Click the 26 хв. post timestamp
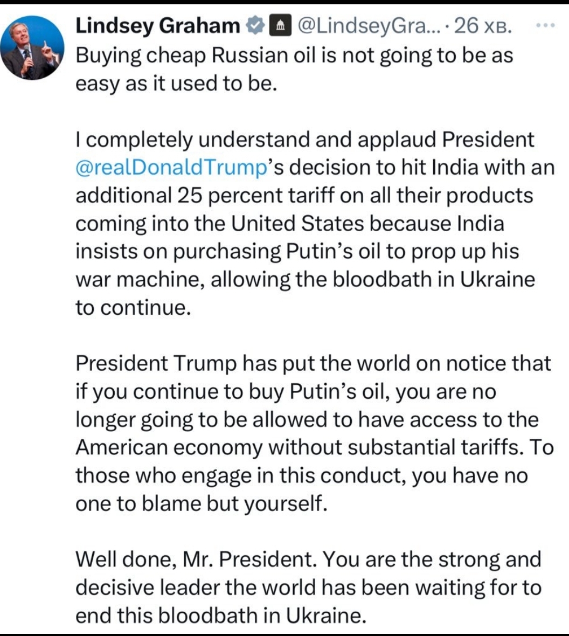 483,26
